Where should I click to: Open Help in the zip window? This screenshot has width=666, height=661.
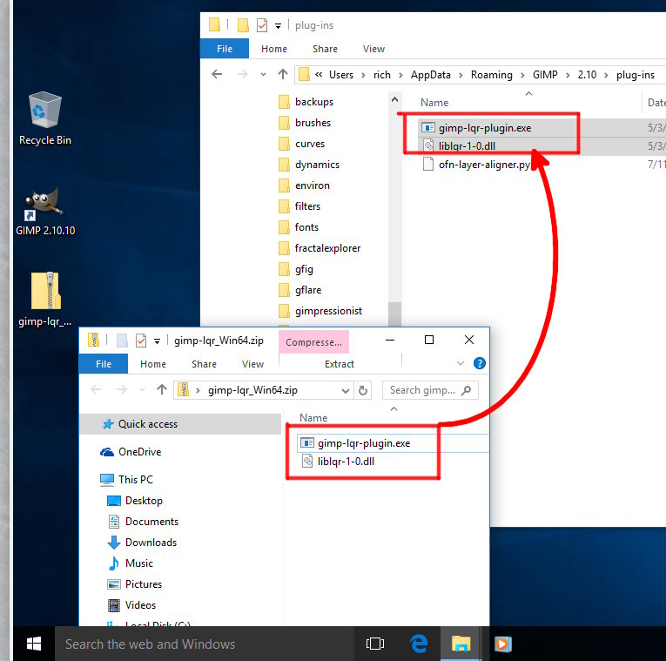[479, 363]
